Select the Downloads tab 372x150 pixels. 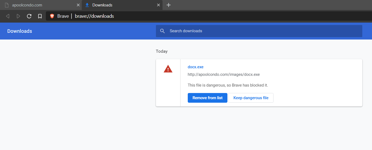119,5
